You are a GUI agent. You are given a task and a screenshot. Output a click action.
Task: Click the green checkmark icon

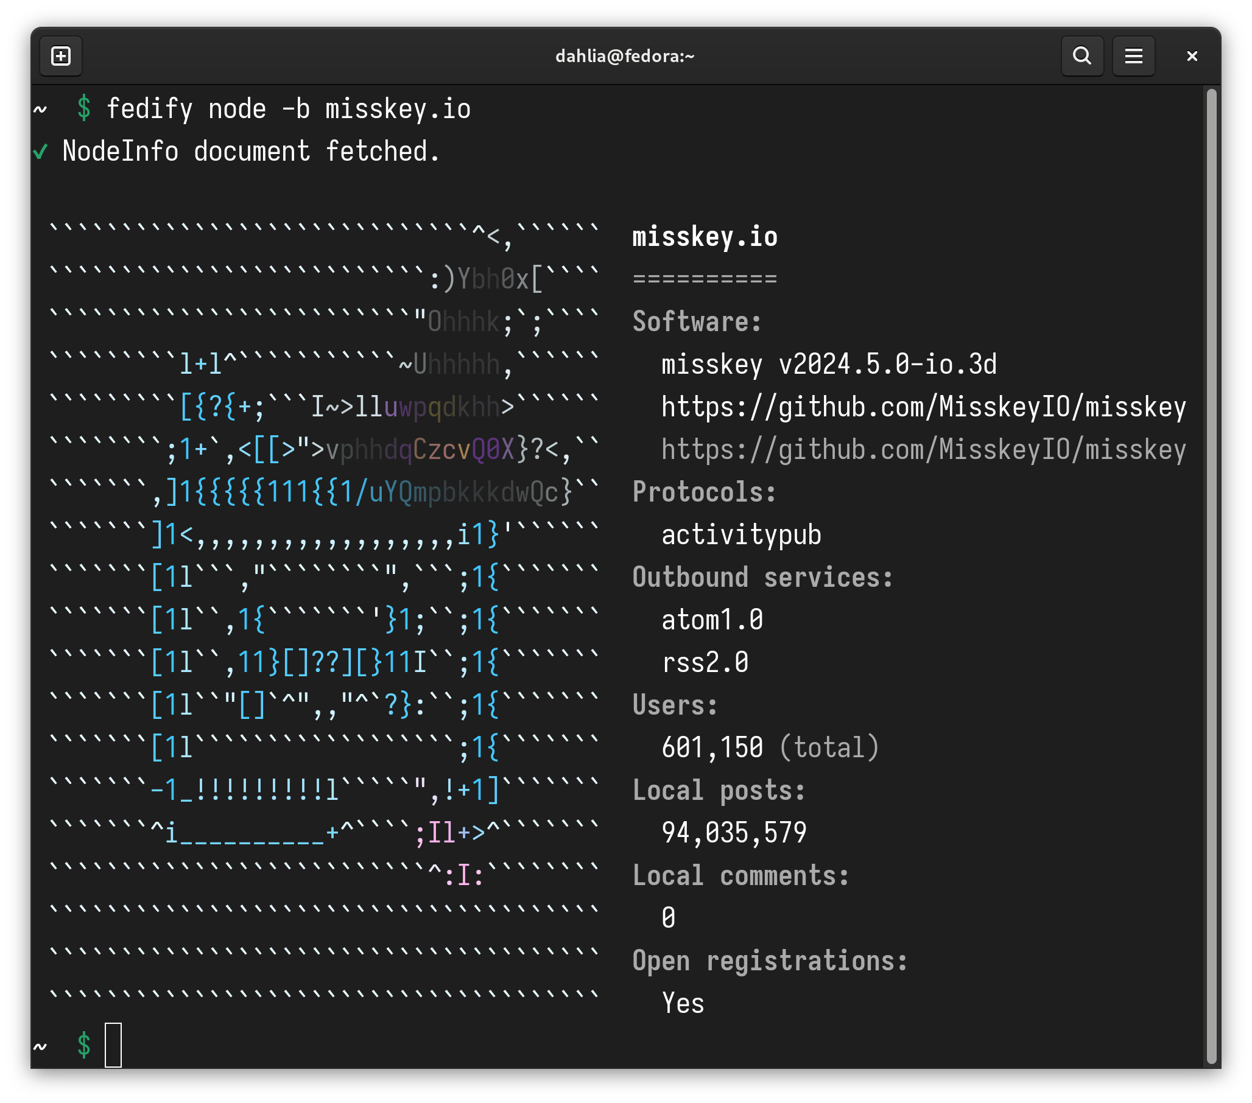[x=40, y=152]
